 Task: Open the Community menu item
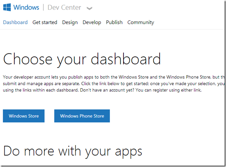pos(141,22)
